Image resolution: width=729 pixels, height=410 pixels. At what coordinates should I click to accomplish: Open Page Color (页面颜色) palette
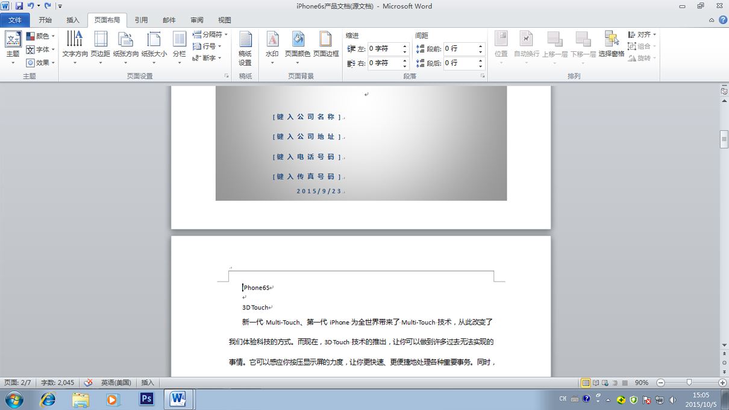pos(298,48)
